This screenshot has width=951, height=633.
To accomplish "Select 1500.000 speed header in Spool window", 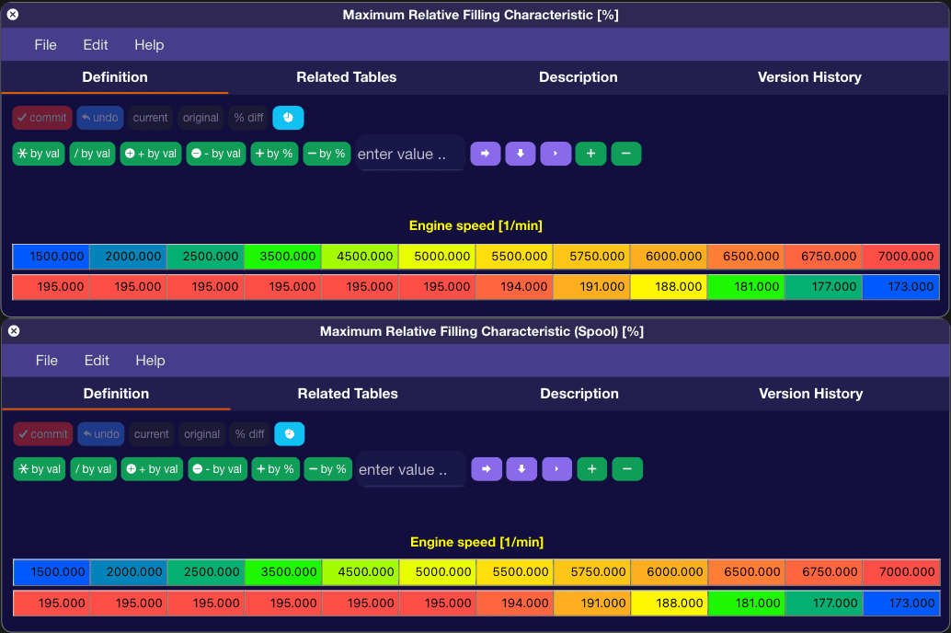I will [52, 571].
